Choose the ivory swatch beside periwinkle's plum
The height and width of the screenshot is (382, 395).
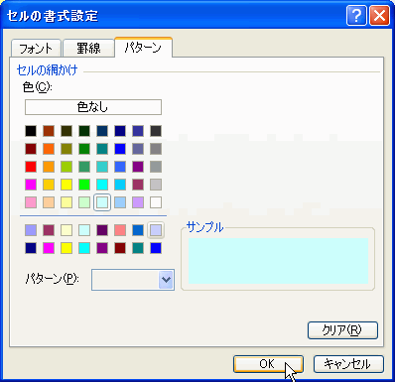66,230
